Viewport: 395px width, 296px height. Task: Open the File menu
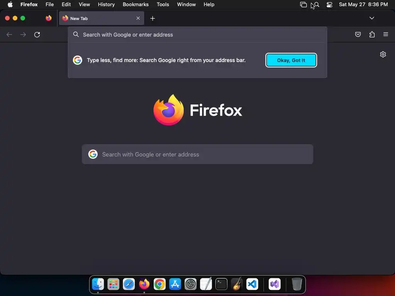50,5
